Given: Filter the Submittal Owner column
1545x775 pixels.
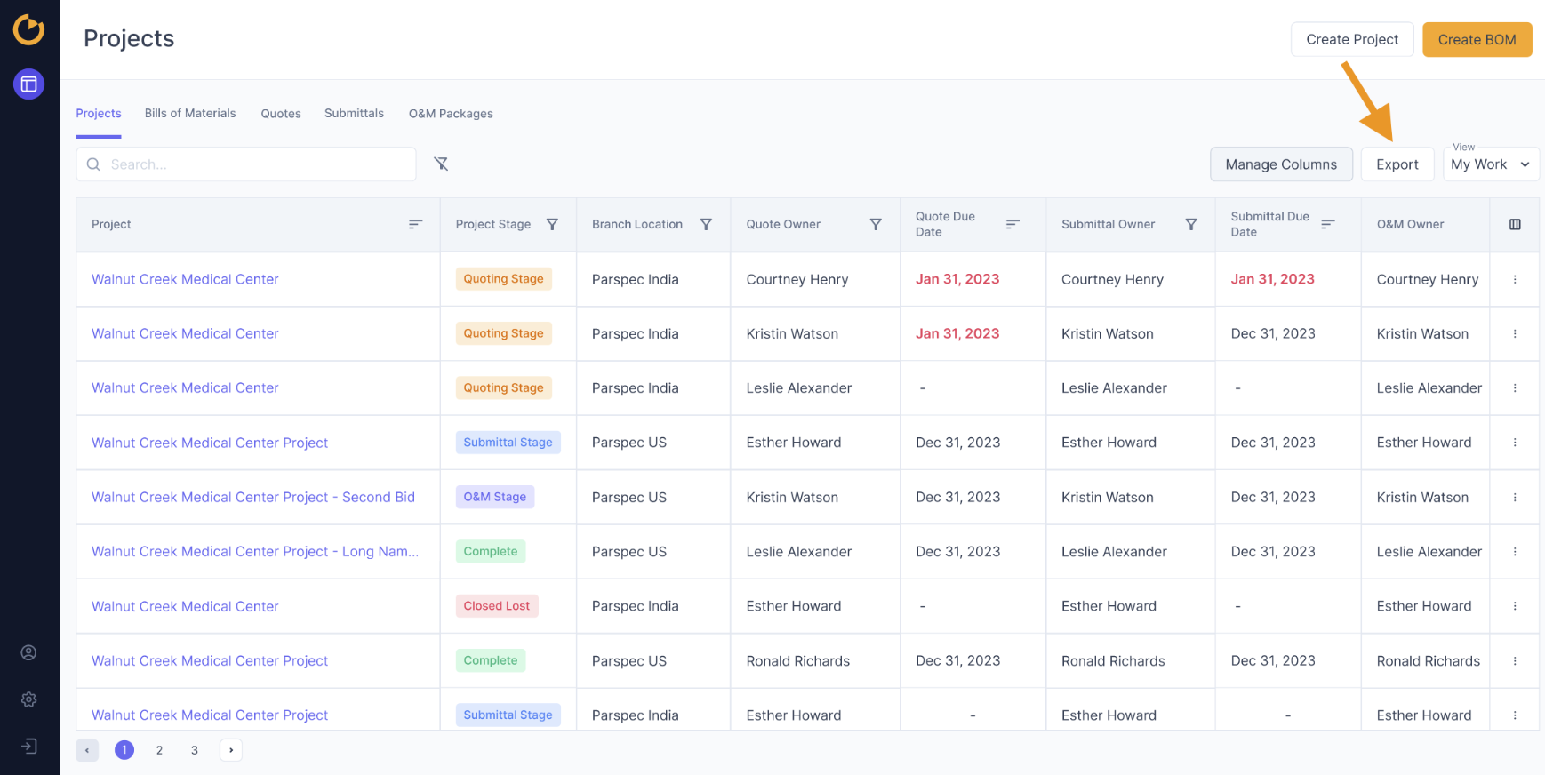Looking at the screenshot, I should tap(1191, 225).
